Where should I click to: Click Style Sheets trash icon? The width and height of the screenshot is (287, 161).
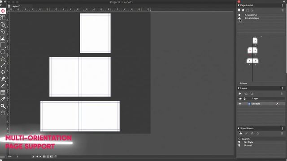point(282,133)
